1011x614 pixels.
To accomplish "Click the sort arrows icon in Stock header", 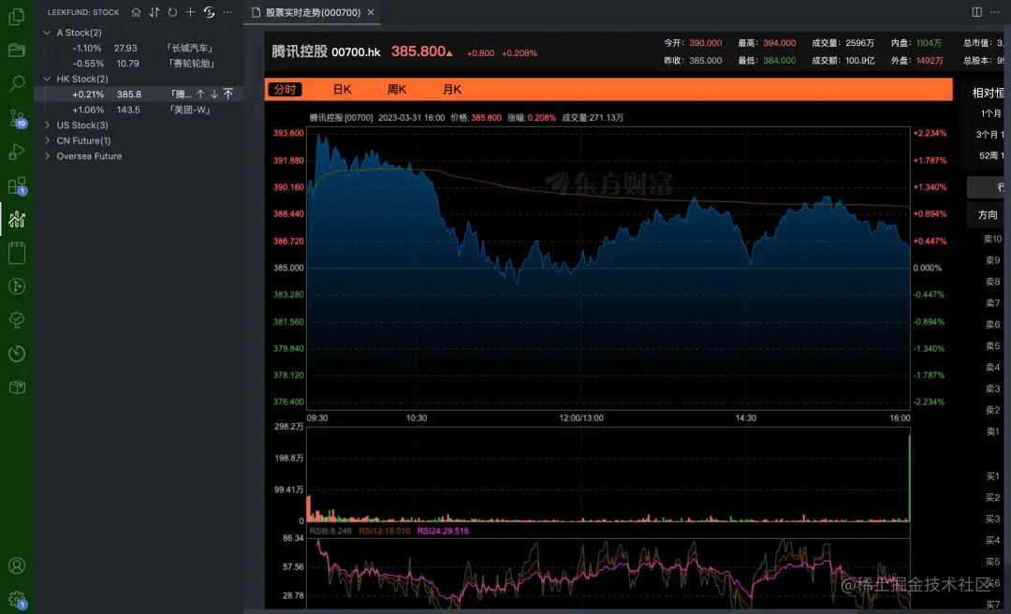I will coord(154,12).
